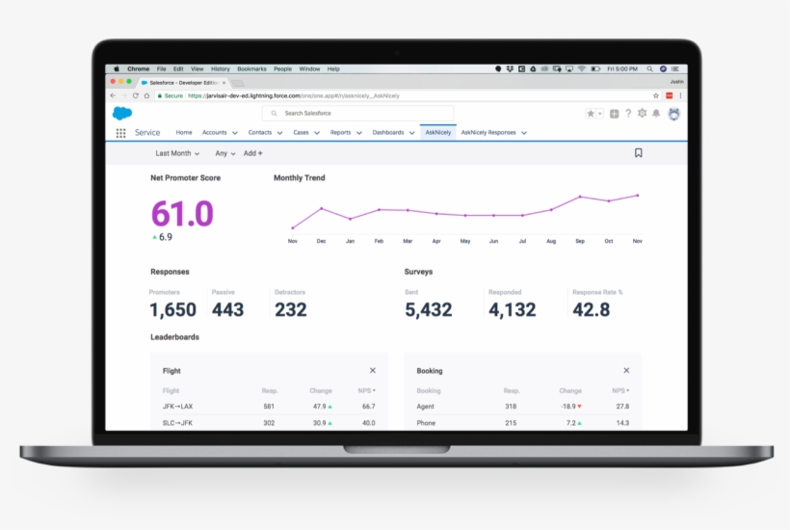The image size is (790, 530).
Task: Switch to the AskNicely Responses tab
Action: [488, 132]
